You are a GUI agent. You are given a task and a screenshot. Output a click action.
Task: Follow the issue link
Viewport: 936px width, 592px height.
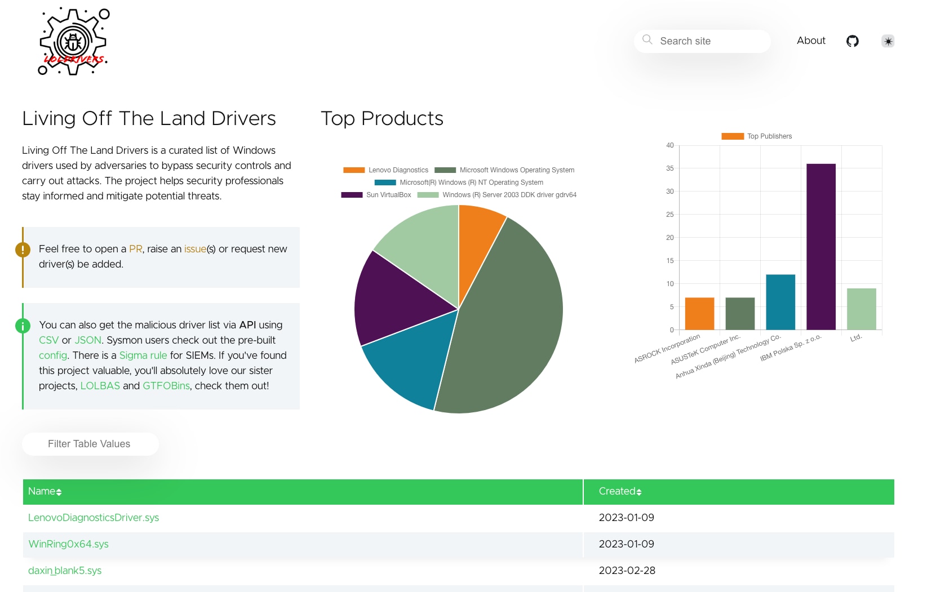tap(195, 249)
